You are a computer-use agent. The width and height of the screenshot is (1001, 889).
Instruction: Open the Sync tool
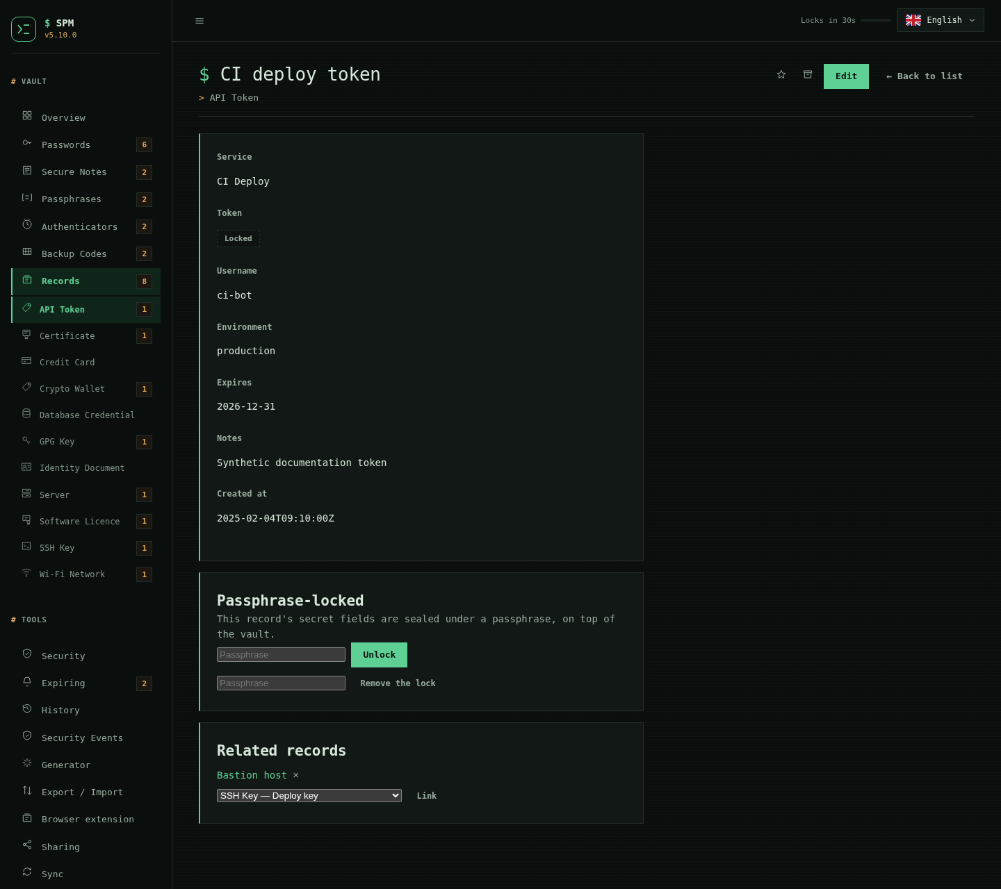click(x=86, y=874)
